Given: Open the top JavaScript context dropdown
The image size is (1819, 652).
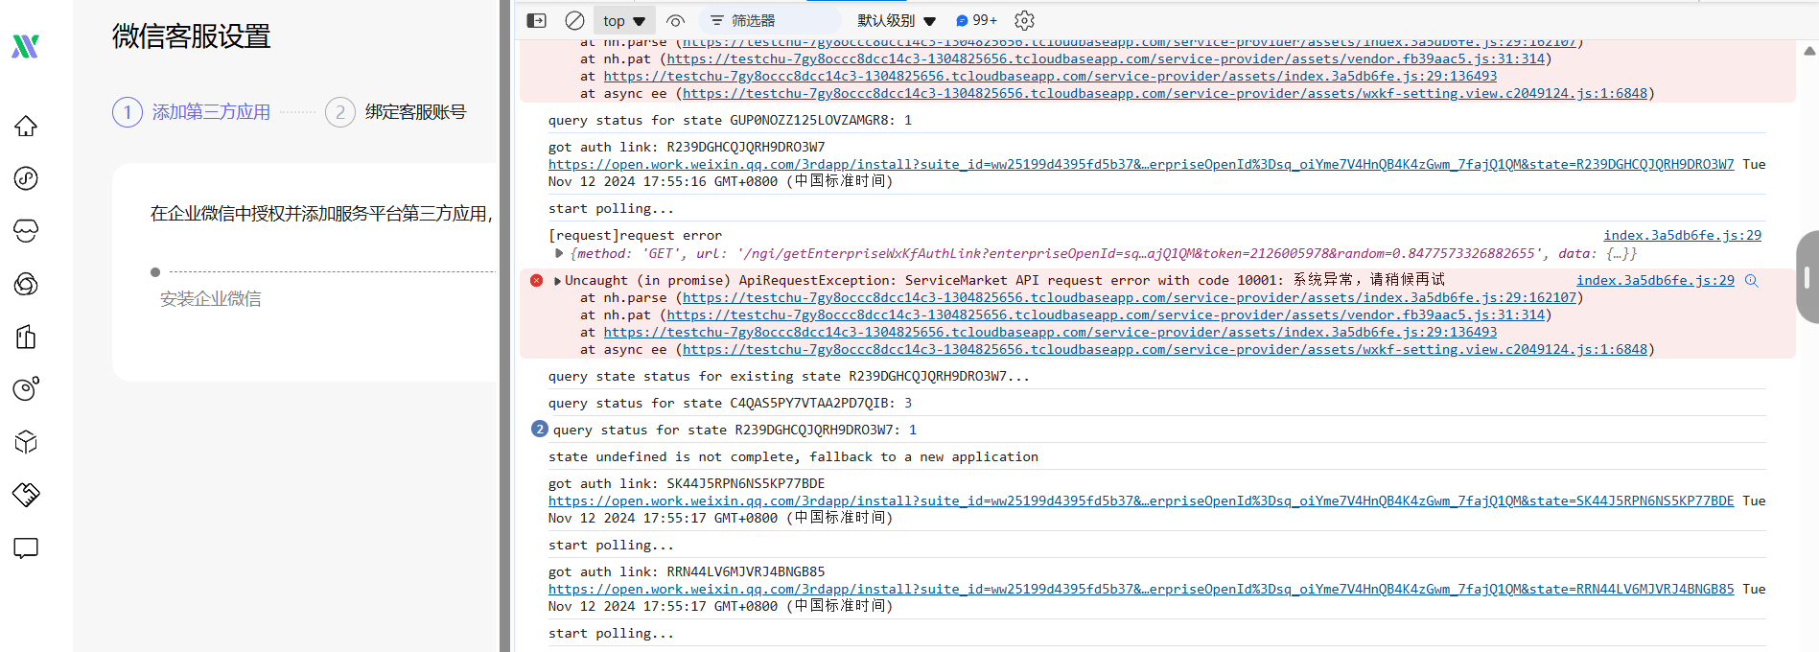Looking at the screenshot, I should click(624, 20).
